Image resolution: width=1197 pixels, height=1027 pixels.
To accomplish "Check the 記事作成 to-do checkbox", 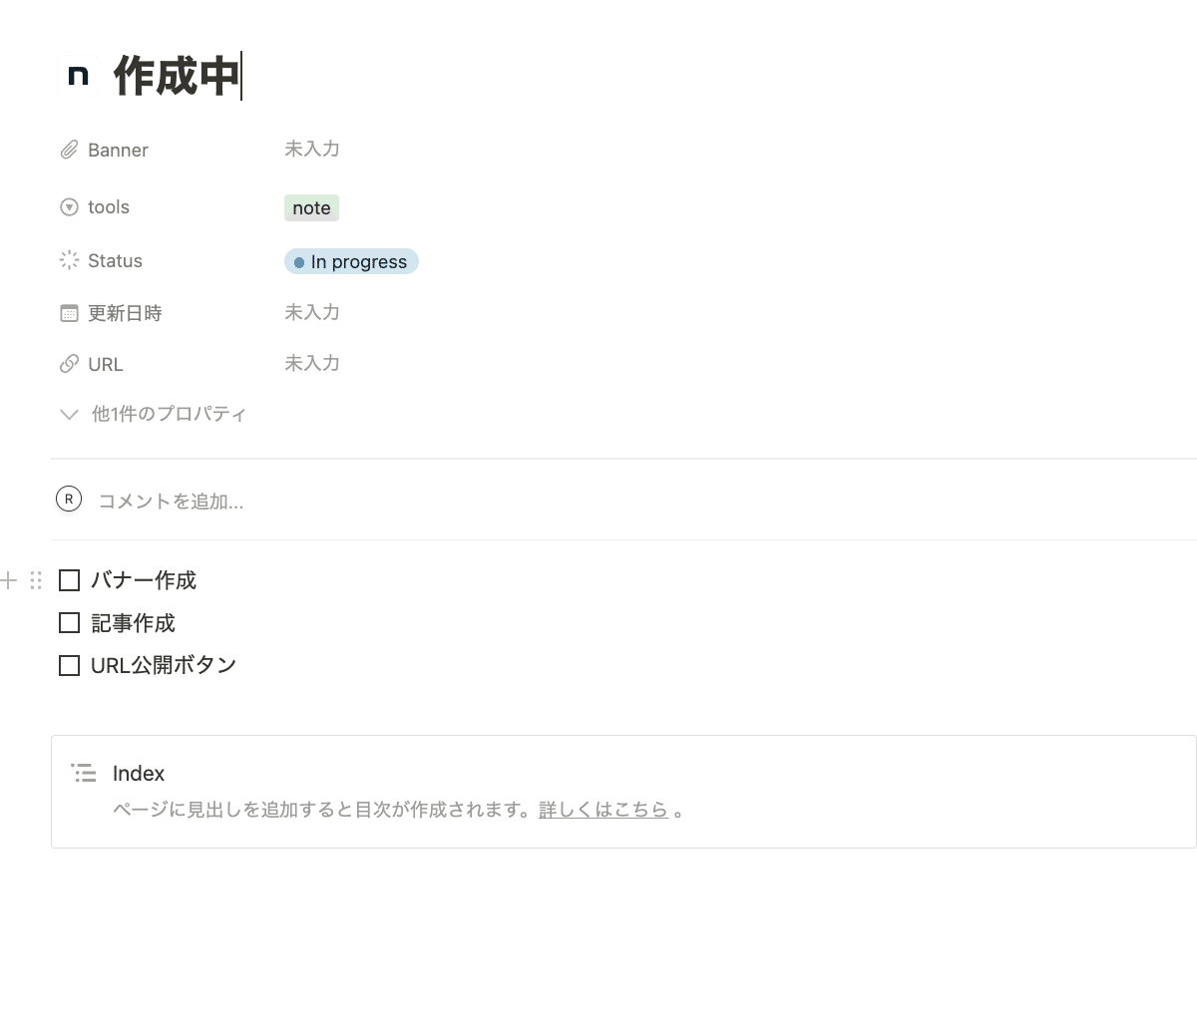I will (x=69, y=622).
